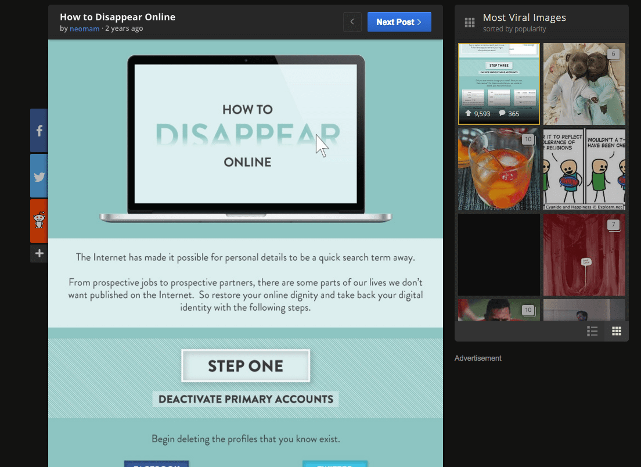Click the grid icon beside Most Viral Images heading
This screenshot has height=467, width=641.
(469, 22)
